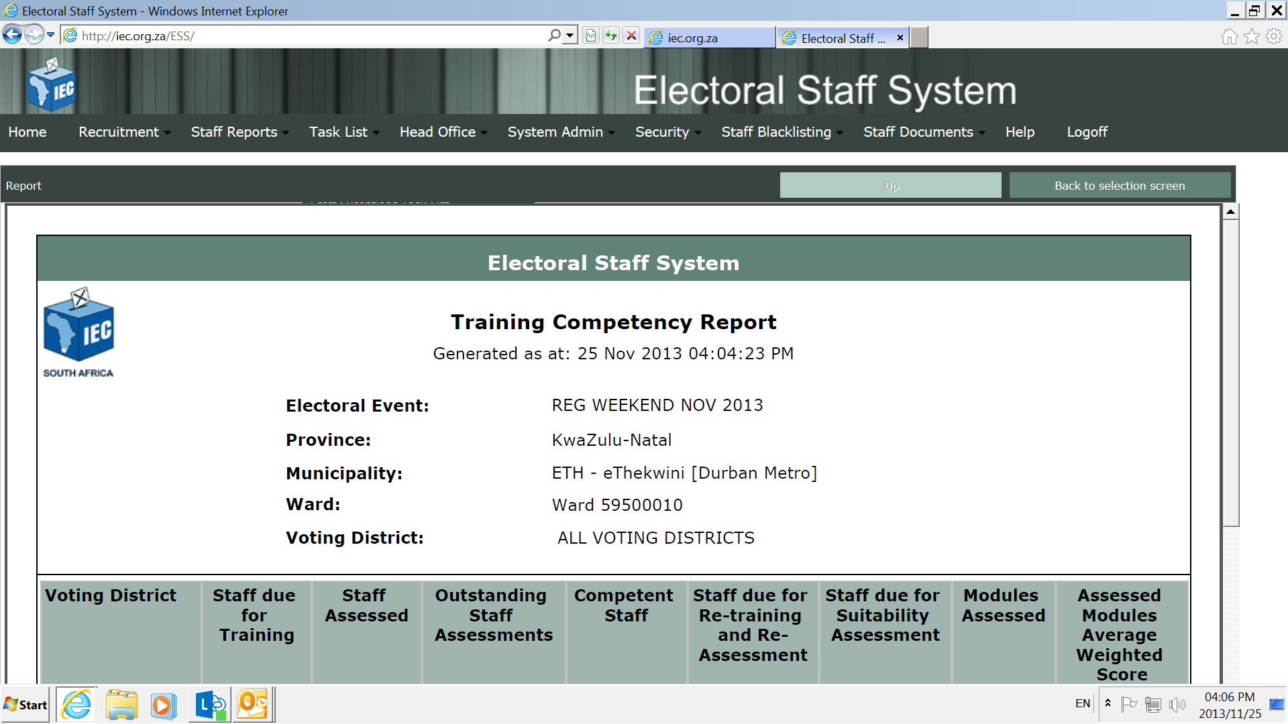1288x724 pixels.
Task: Click the red stop loading icon
Action: (631, 36)
